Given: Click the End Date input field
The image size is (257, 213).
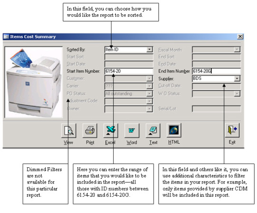Looking at the screenshot, I should pos(216,64).
